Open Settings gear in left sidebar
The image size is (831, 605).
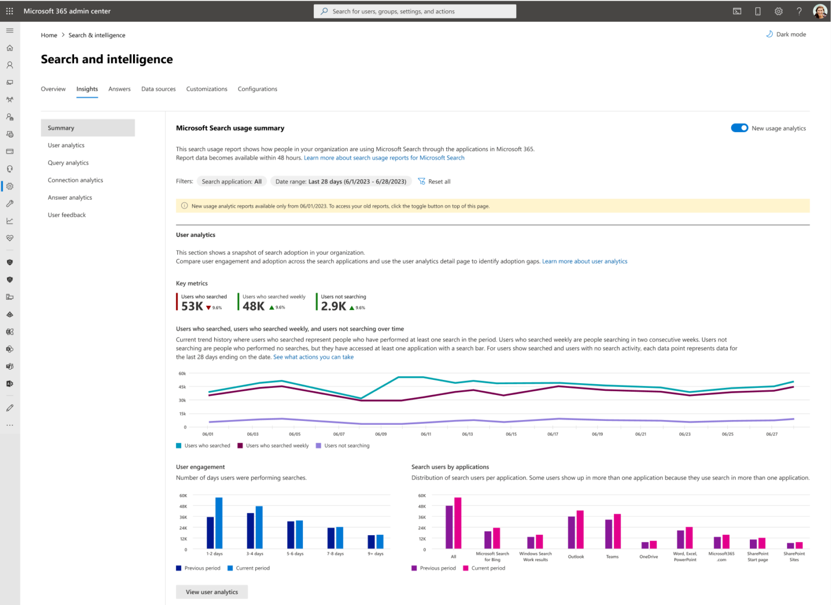(10, 186)
